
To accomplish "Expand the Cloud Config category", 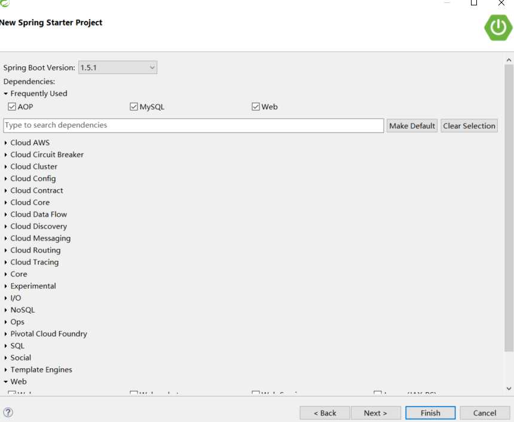I will (5, 178).
